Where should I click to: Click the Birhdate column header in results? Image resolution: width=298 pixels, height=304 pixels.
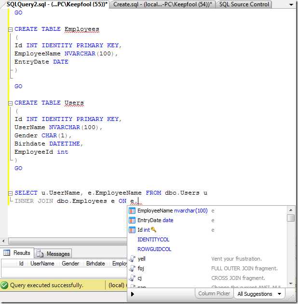(95, 264)
